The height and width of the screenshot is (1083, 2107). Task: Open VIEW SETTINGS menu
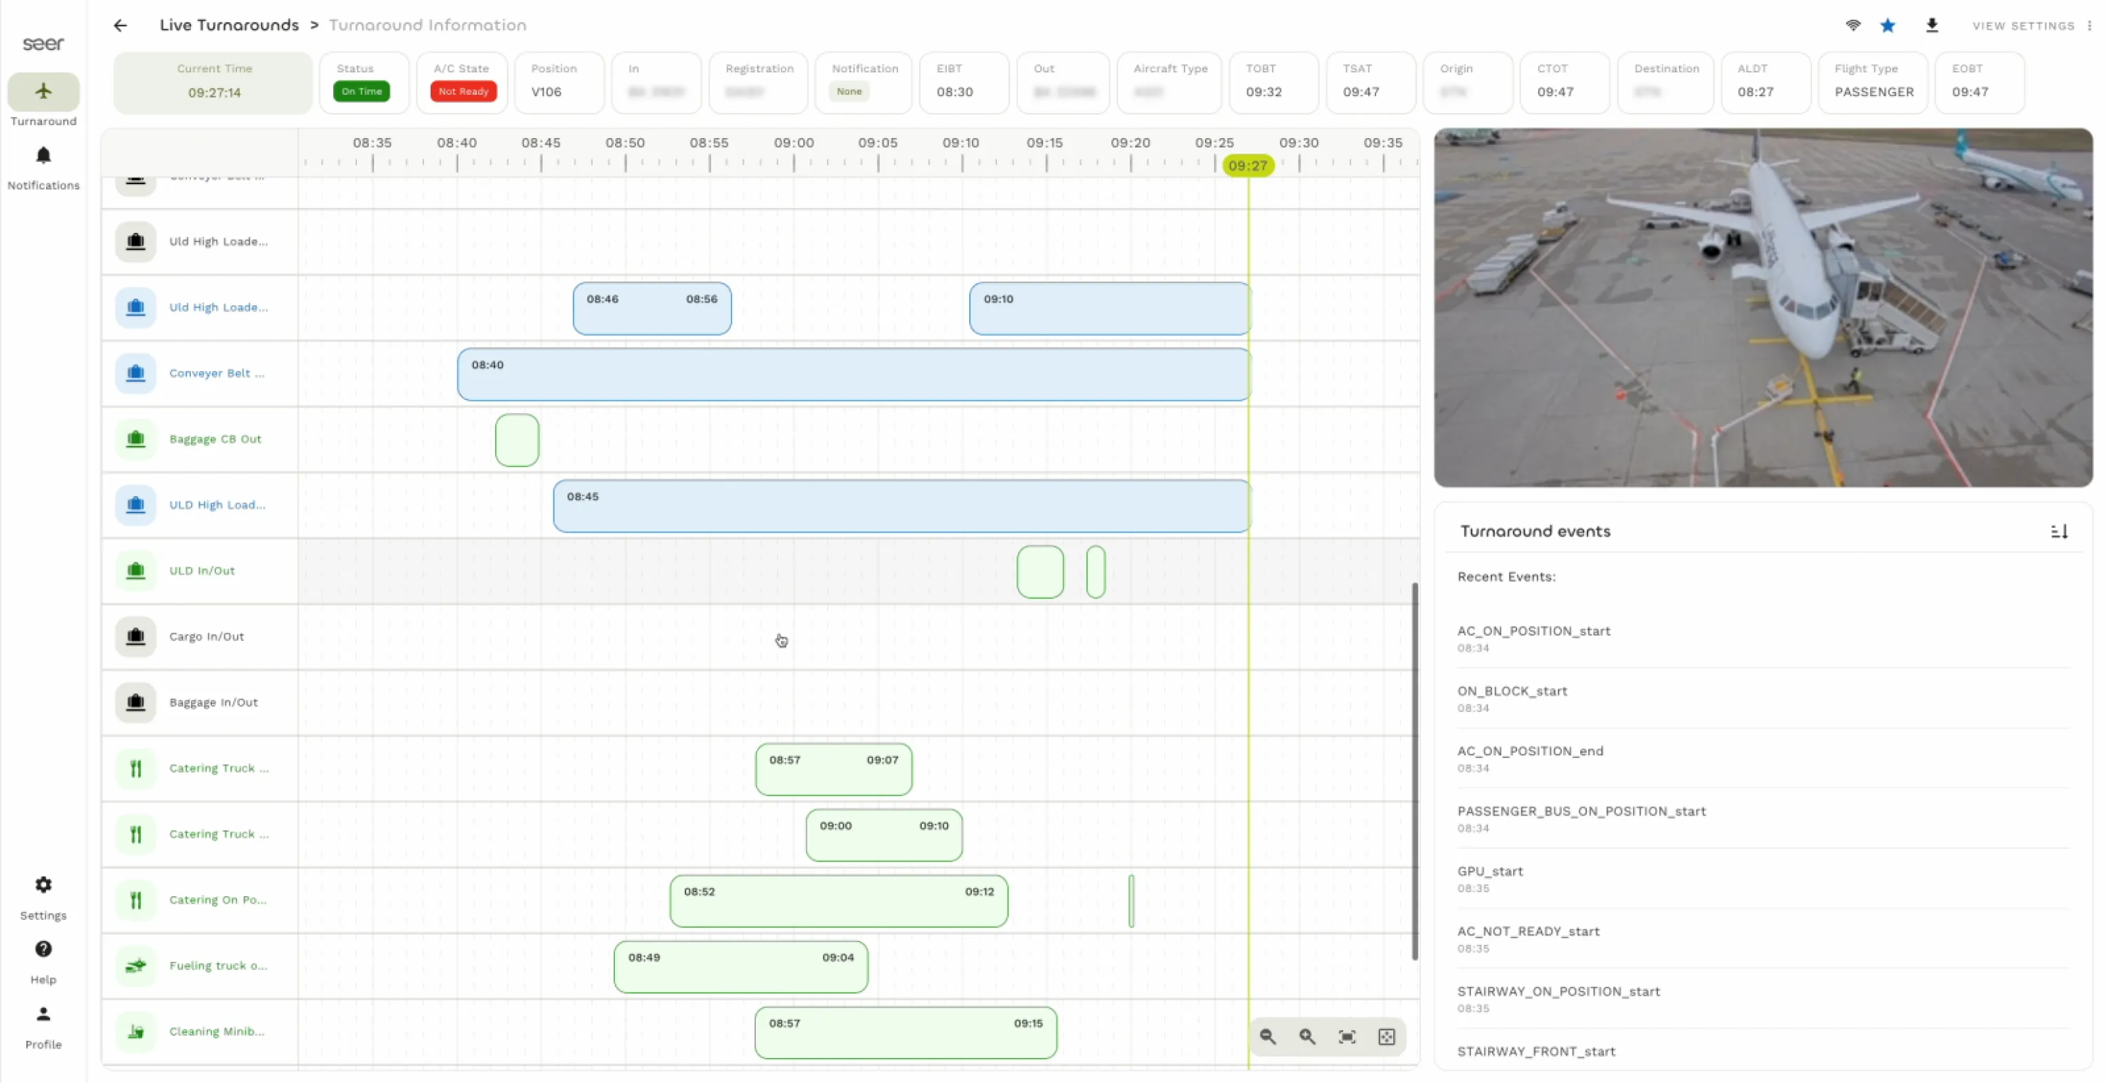click(2024, 26)
